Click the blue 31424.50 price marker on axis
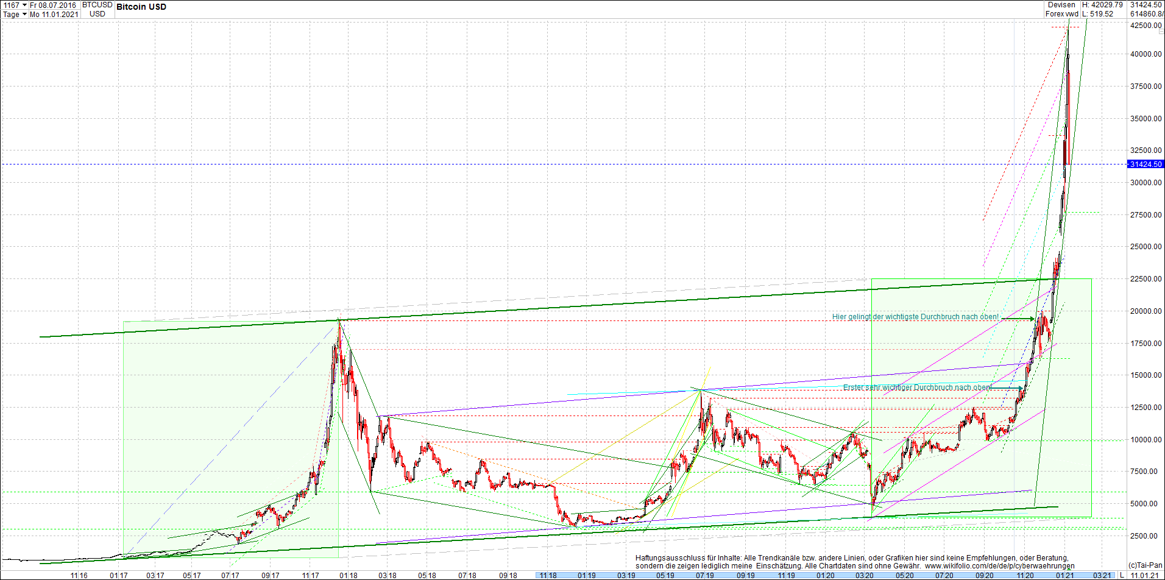The height and width of the screenshot is (580, 1165). pos(1146,164)
